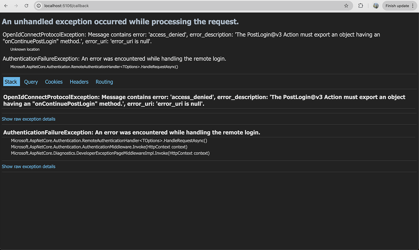Open the Extensions puzzle icon
This screenshot has height=250, width=419.
[x=361, y=6]
